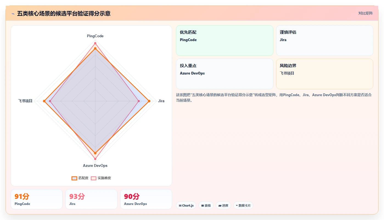Open the 谨慎评估 Jira card

pyautogui.click(x=324, y=41)
